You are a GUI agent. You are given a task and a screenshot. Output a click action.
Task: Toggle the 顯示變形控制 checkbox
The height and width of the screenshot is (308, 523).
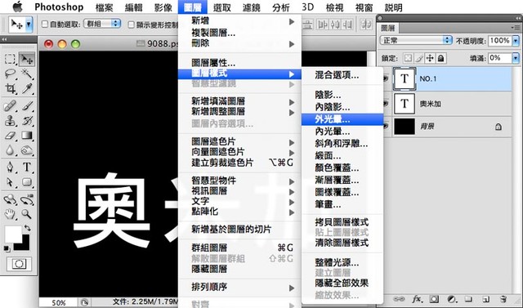[132, 24]
